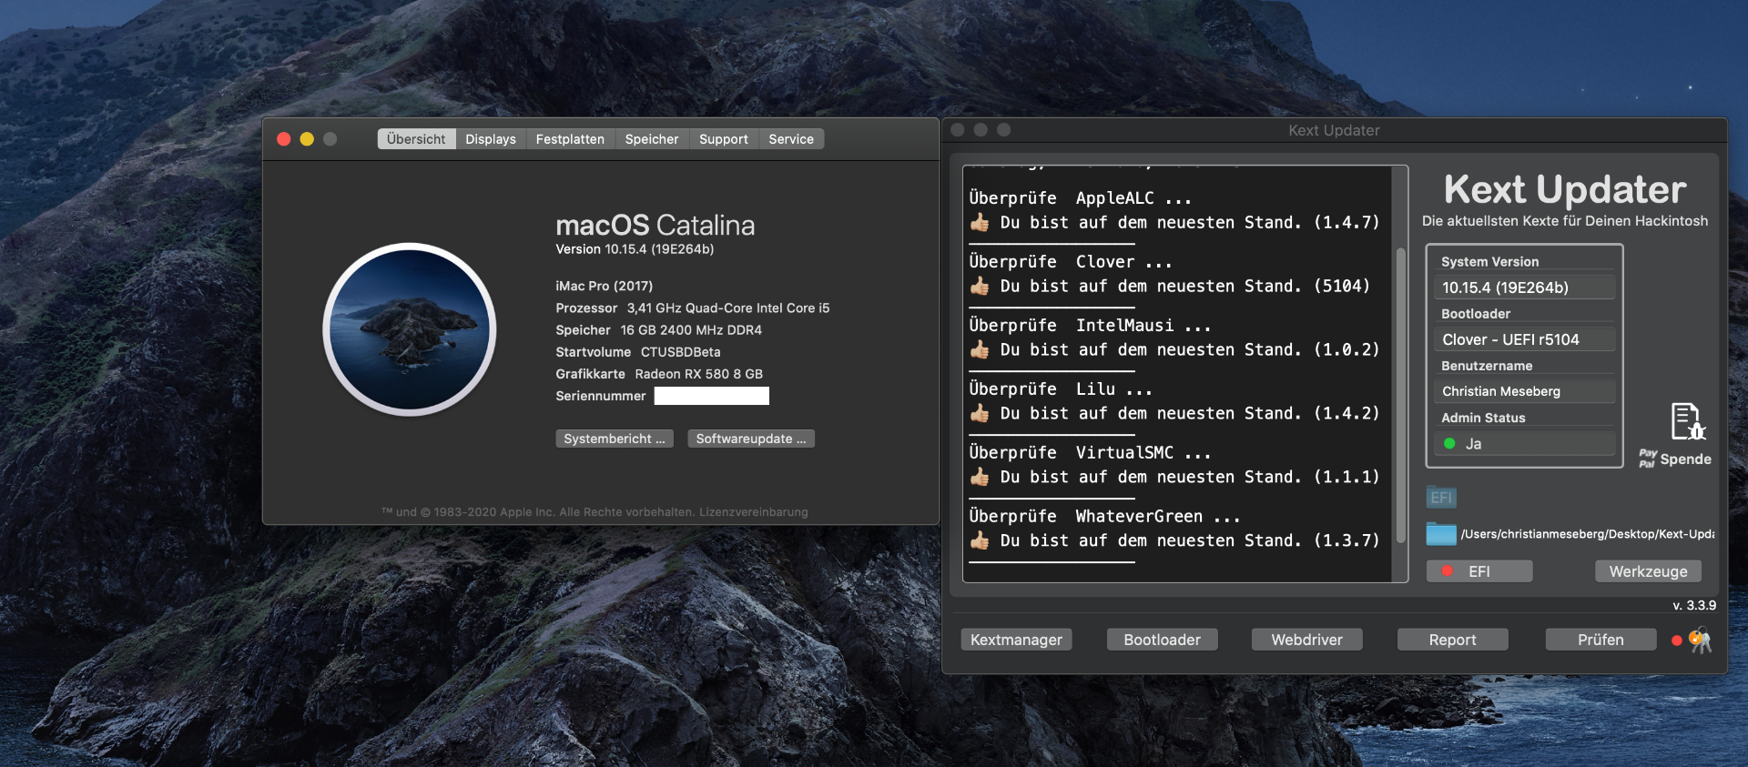
Task: Click the 'Überprüfe VirtualSMC ...' log line
Action: 1091,453
